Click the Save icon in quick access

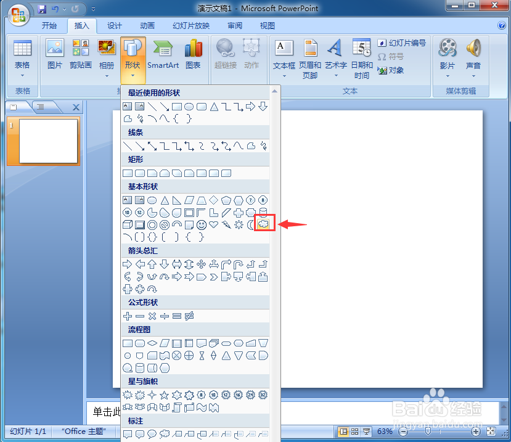coord(42,9)
